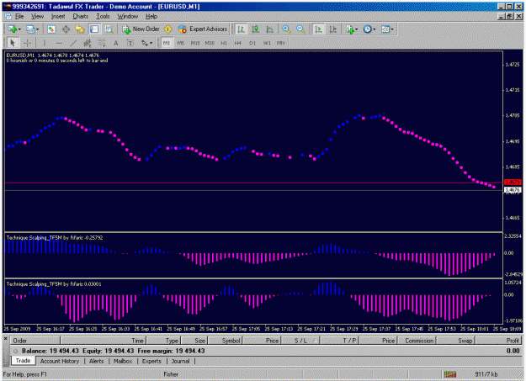This screenshot has height=381, width=526.
Task: Select the horizontal line tool
Action: [x=59, y=43]
